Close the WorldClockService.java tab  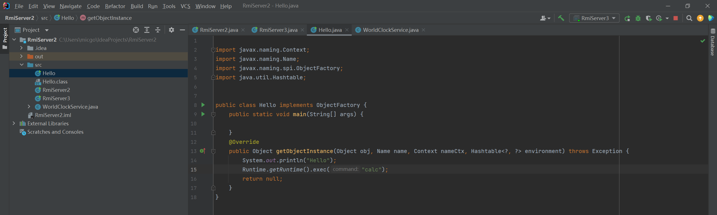click(x=423, y=30)
